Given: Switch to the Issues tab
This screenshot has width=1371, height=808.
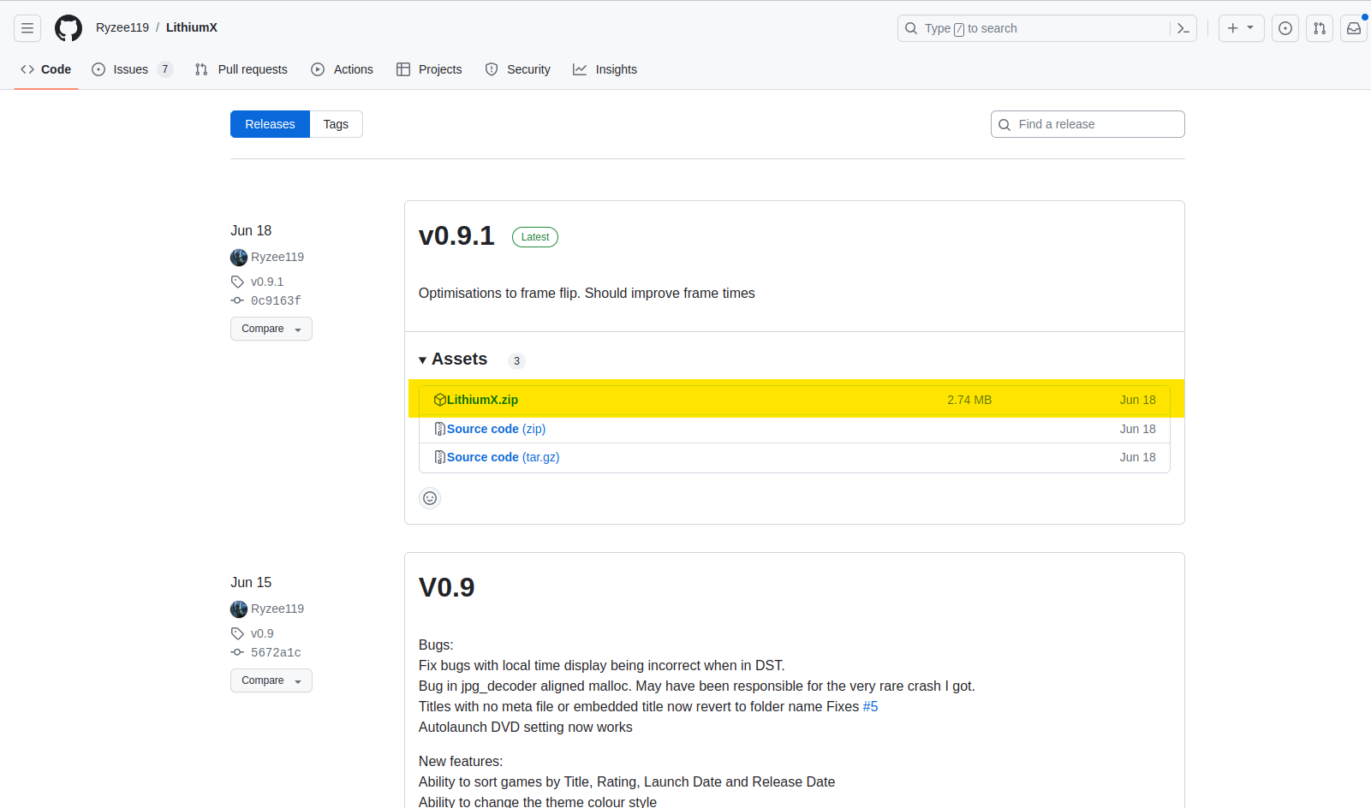Looking at the screenshot, I should pos(132,69).
